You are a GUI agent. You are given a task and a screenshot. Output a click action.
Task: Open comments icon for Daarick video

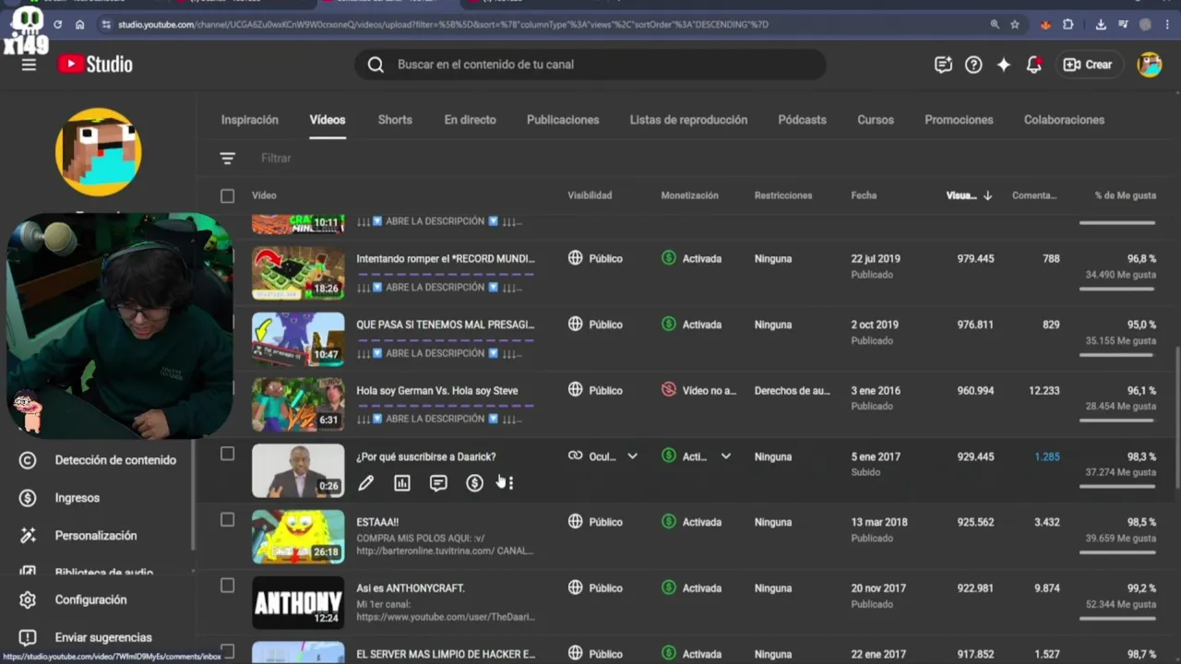pyautogui.click(x=438, y=482)
